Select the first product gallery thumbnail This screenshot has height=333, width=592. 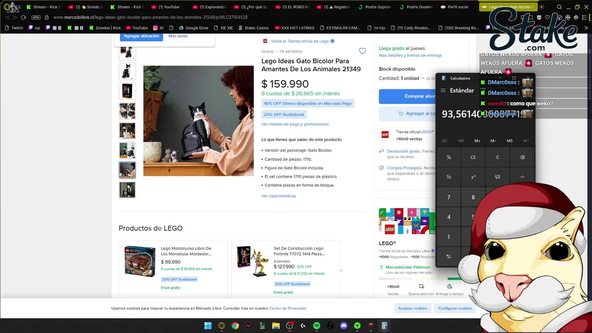(x=127, y=52)
